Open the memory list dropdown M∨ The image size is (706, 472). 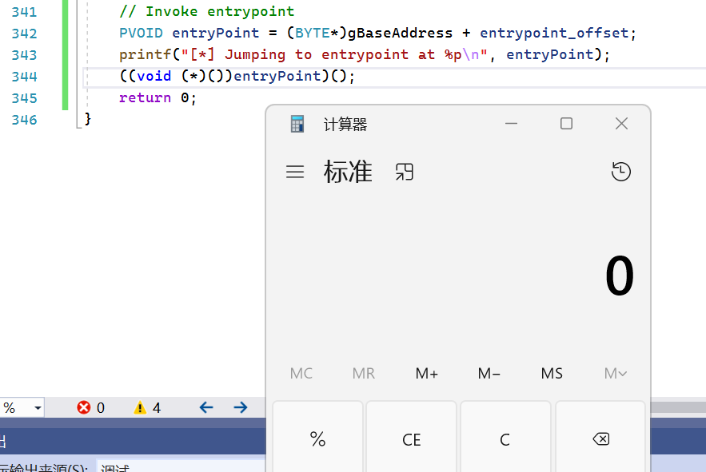coord(614,373)
